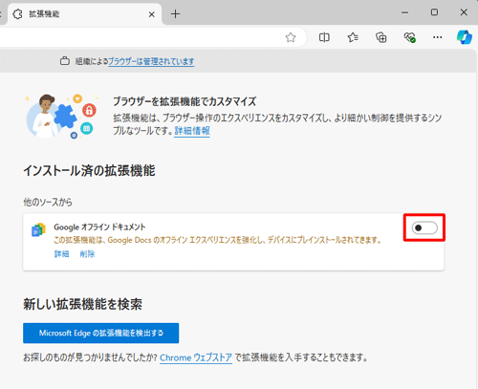The image size is (478, 389).
Task: Click 削除 to remove the extension
Action: tap(87, 254)
